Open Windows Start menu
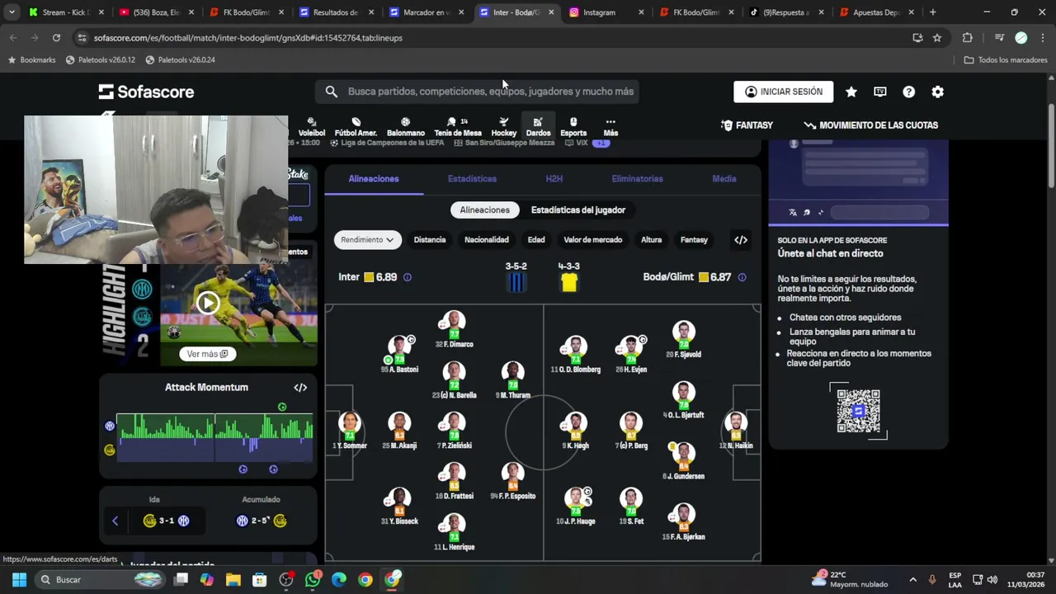Viewport: 1056px width, 594px height. coord(19,580)
